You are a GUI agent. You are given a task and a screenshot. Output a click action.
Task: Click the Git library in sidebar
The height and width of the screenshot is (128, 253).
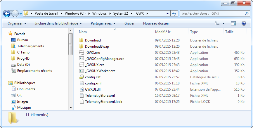coord(19,95)
